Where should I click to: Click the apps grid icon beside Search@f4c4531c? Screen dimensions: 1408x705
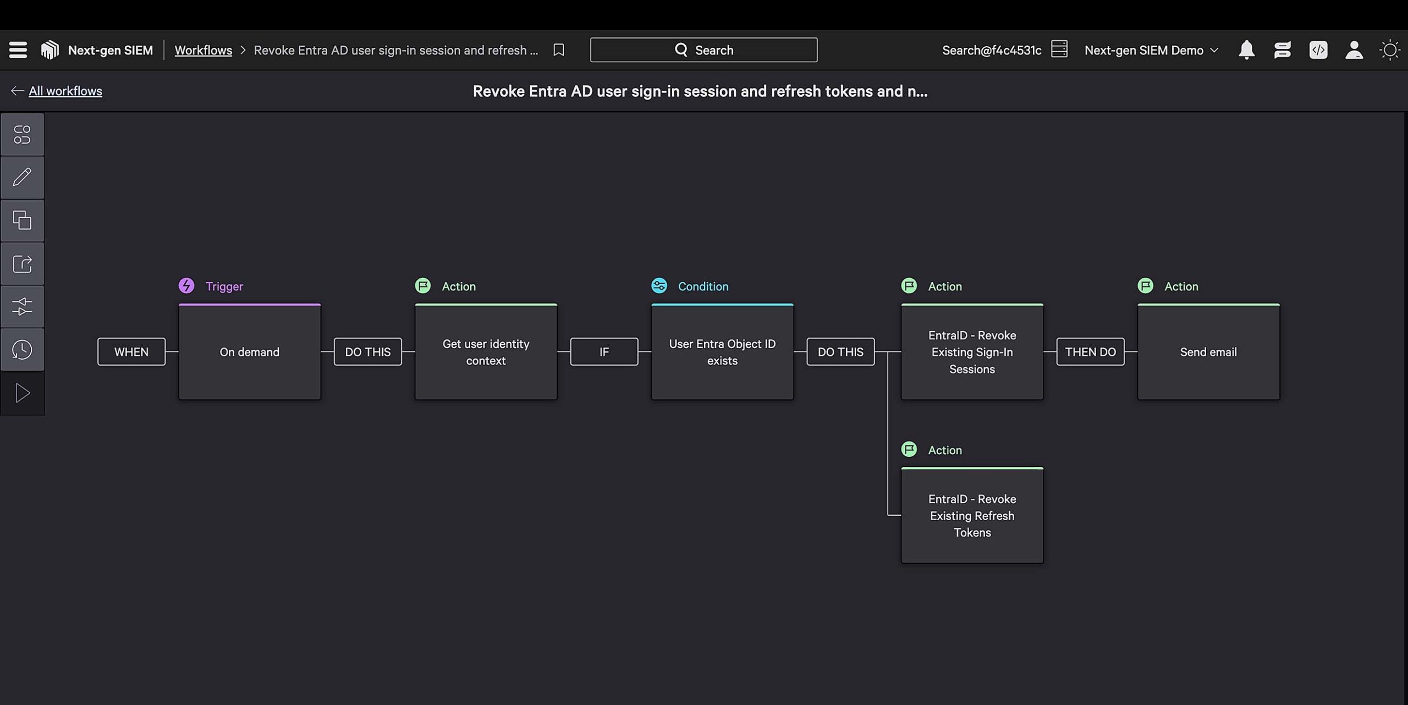(1060, 49)
